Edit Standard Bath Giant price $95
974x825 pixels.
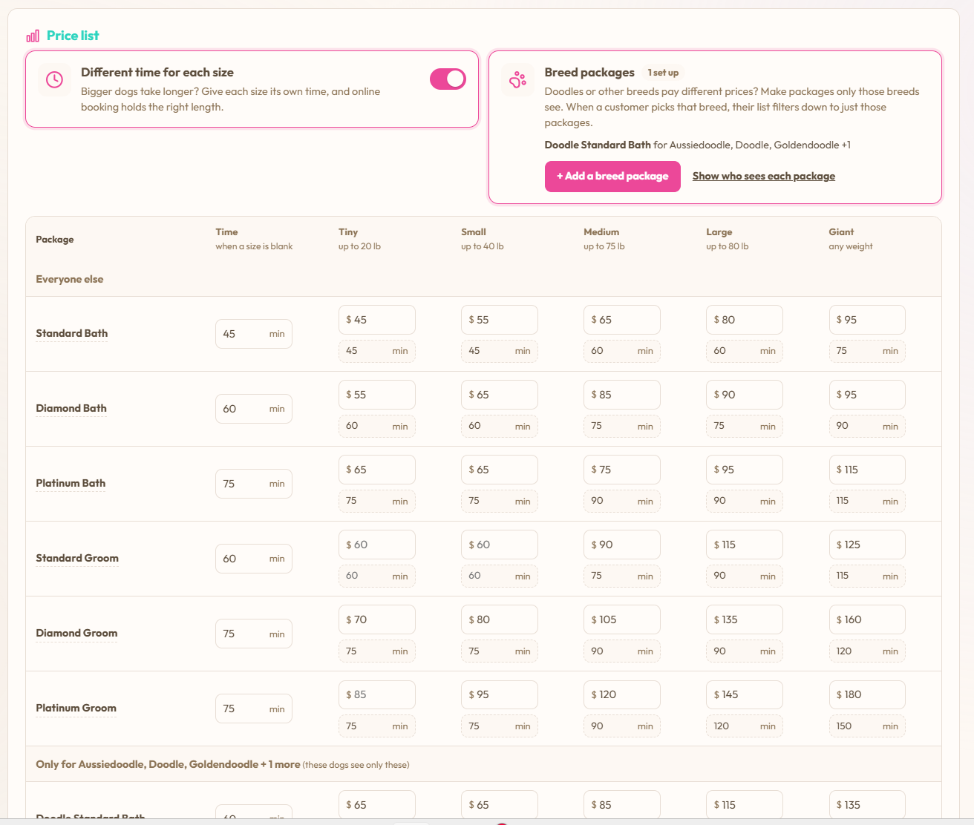(867, 320)
